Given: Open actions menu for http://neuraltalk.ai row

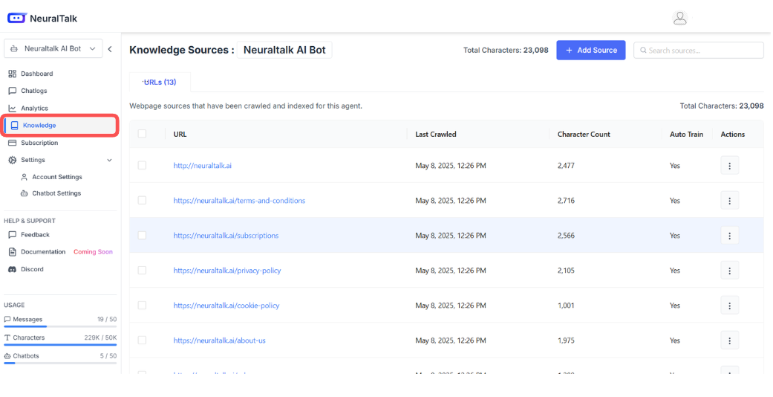Looking at the screenshot, I should pos(730,166).
